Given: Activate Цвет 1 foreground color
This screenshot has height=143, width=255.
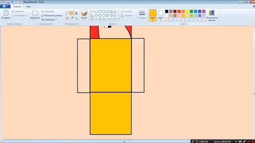Looking at the screenshot, I should pyautogui.click(x=153, y=15).
